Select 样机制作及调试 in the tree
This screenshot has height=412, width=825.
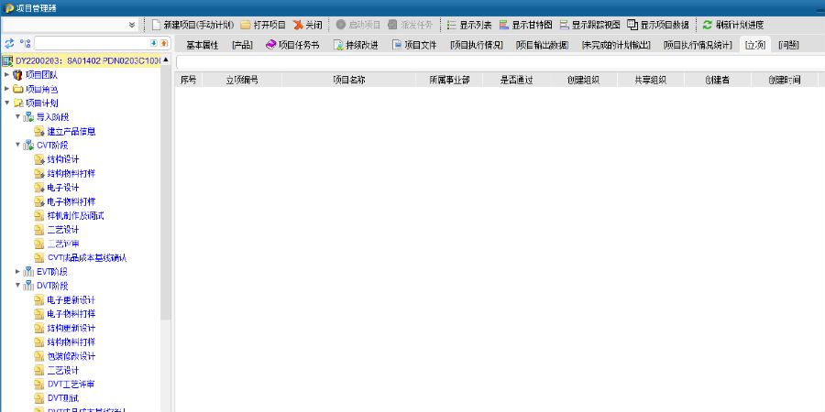[x=75, y=215]
